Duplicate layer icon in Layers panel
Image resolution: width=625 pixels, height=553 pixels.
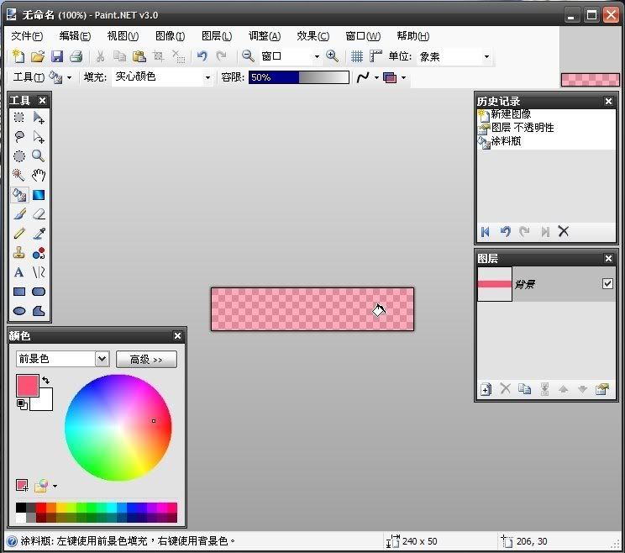point(524,389)
